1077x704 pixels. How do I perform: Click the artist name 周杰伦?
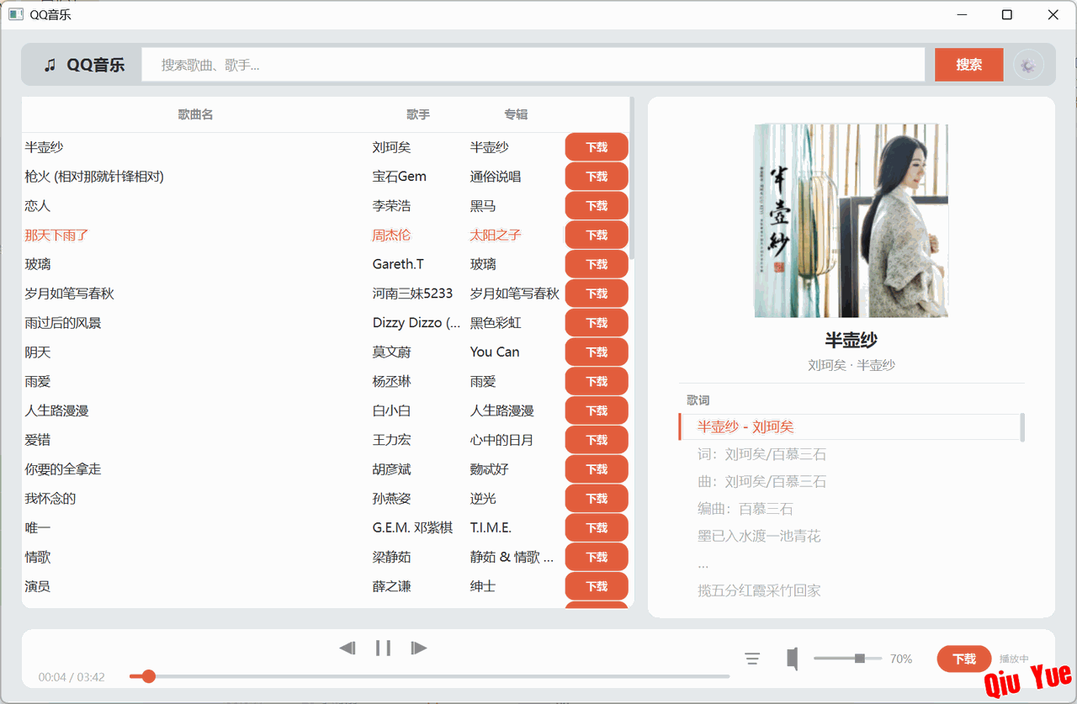[x=392, y=236]
